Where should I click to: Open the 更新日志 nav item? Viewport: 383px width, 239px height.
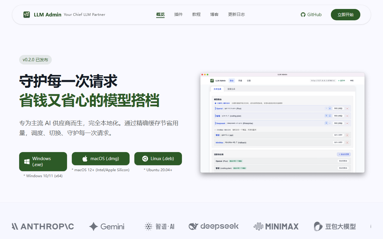coord(236,14)
